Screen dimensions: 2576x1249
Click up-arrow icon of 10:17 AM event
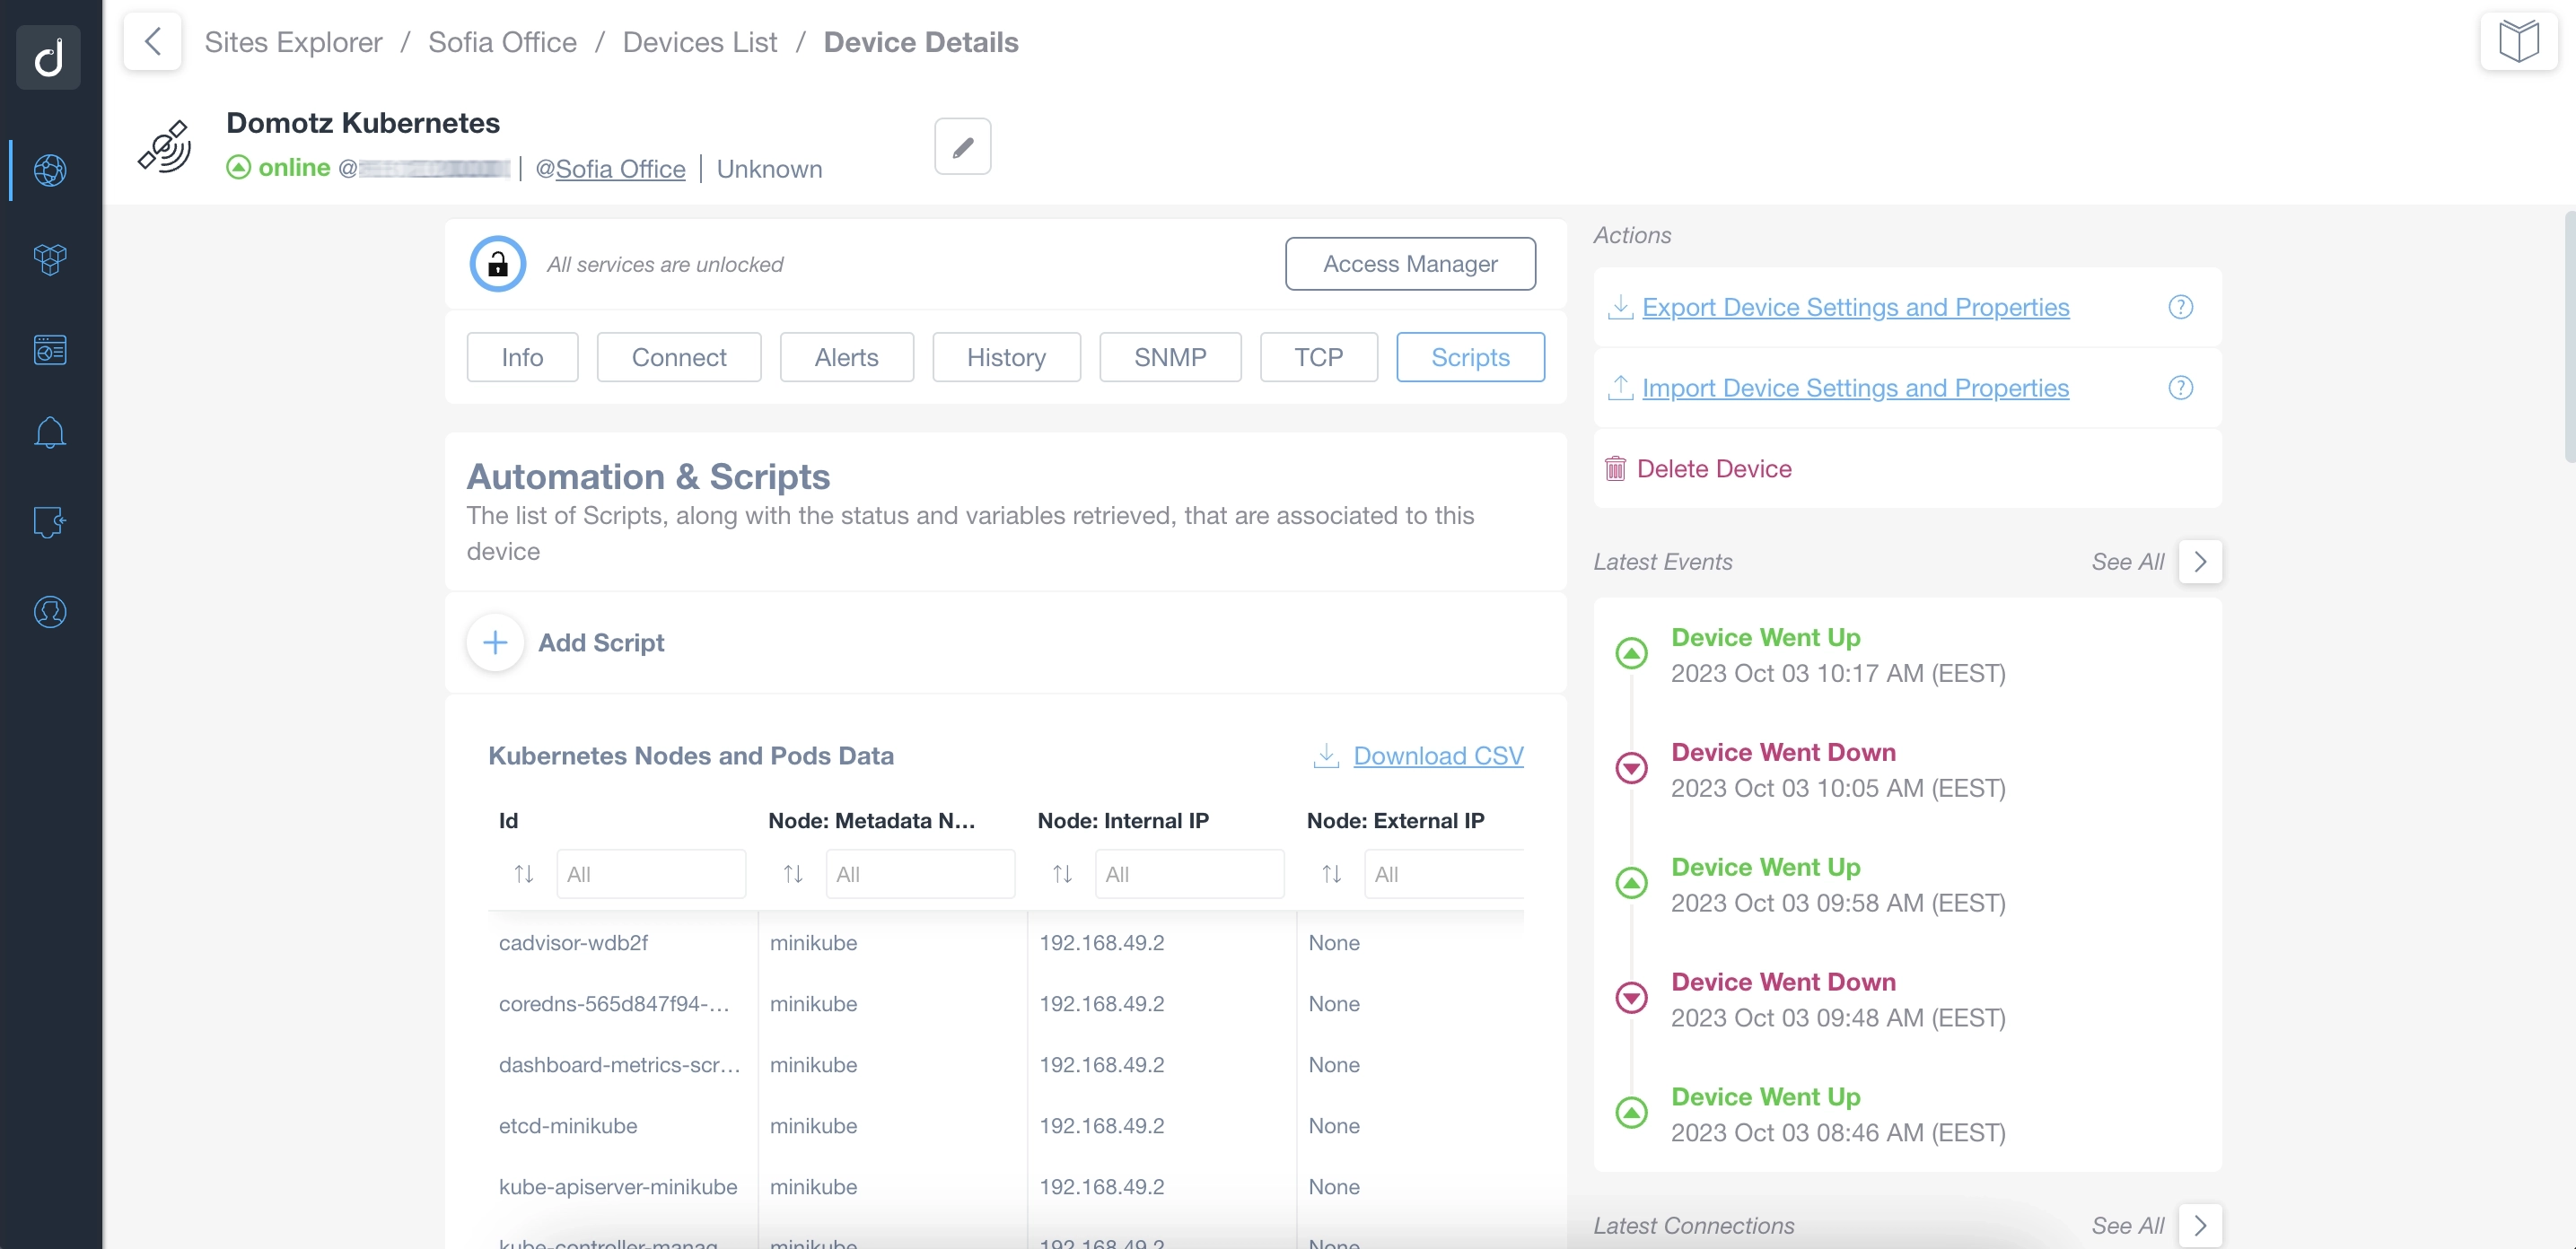pyautogui.click(x=1631, y=654)
